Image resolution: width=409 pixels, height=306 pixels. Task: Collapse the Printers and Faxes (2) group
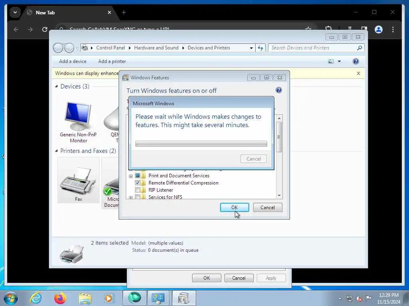tap(56, 151)
